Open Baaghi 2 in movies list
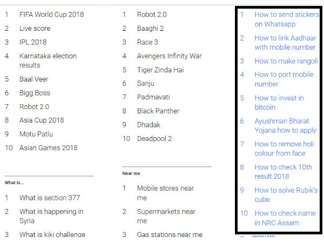 pyautogui.click(x=150, y=28)
